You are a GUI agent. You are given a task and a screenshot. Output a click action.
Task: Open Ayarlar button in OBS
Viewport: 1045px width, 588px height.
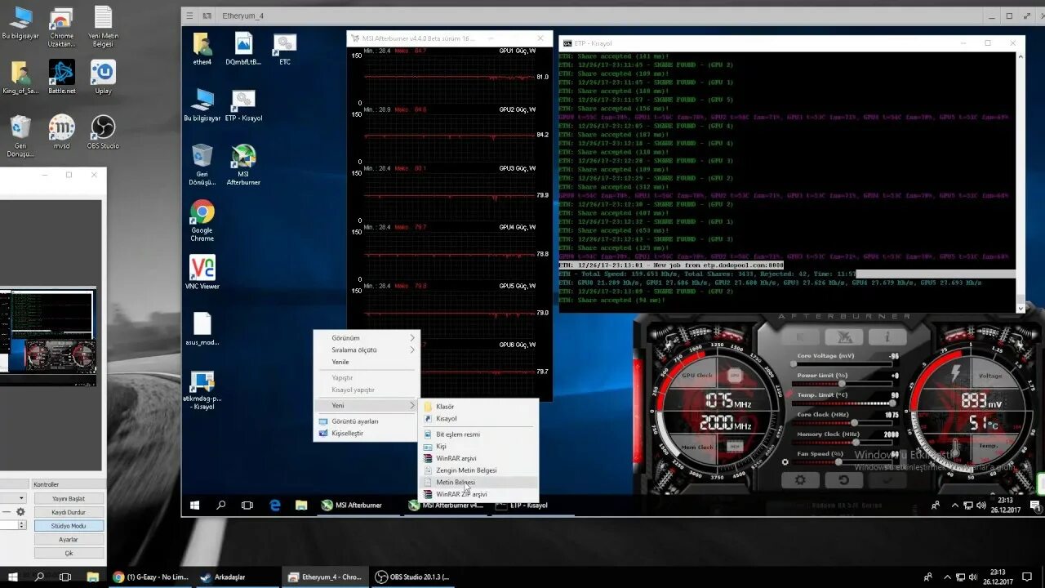point(69,540)
